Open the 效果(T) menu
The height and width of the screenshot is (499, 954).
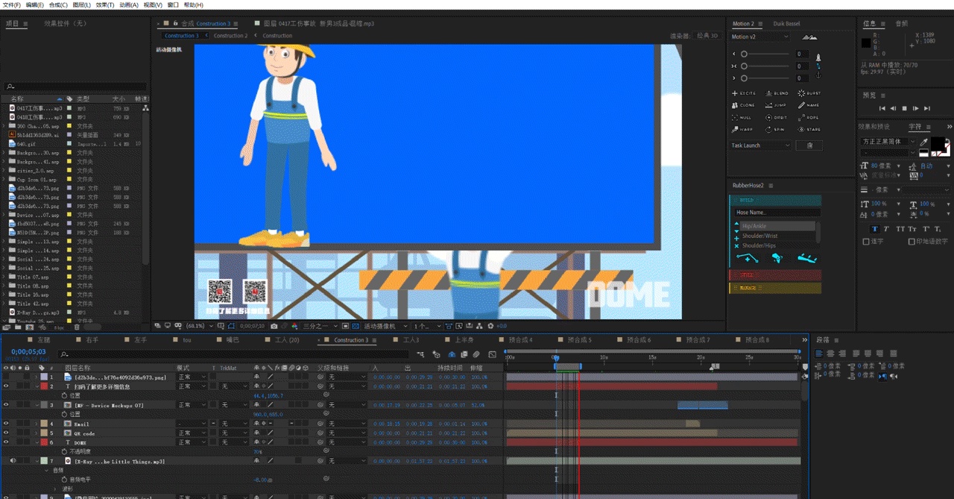[x=105, y=4]
